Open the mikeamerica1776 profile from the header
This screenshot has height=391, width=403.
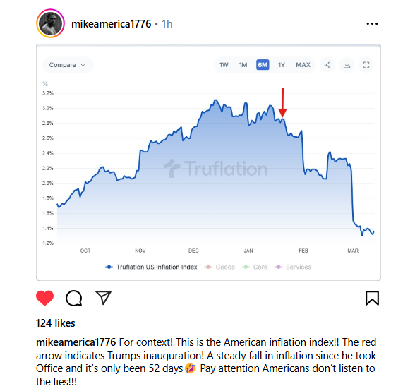pyautogui.click(x=111, y=24)
